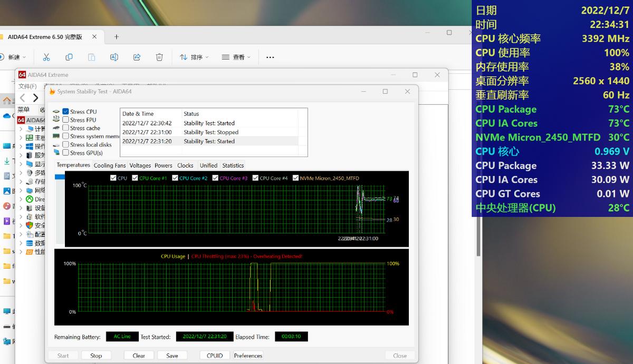Enable the Stress FPU checkbox
This screenshot has width=633, height=364.
(x=66, y=120)
